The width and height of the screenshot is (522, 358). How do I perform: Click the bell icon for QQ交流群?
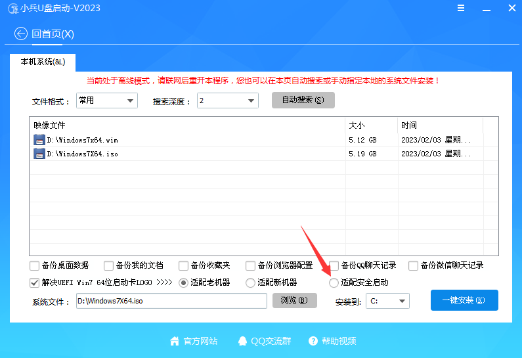[242, 341]
